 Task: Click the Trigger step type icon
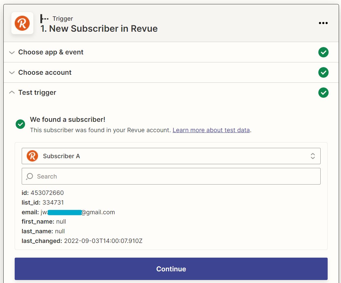(44, 19)
